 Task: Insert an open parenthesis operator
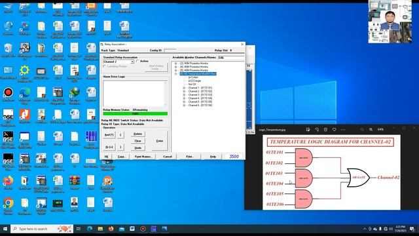coord(120,135)
